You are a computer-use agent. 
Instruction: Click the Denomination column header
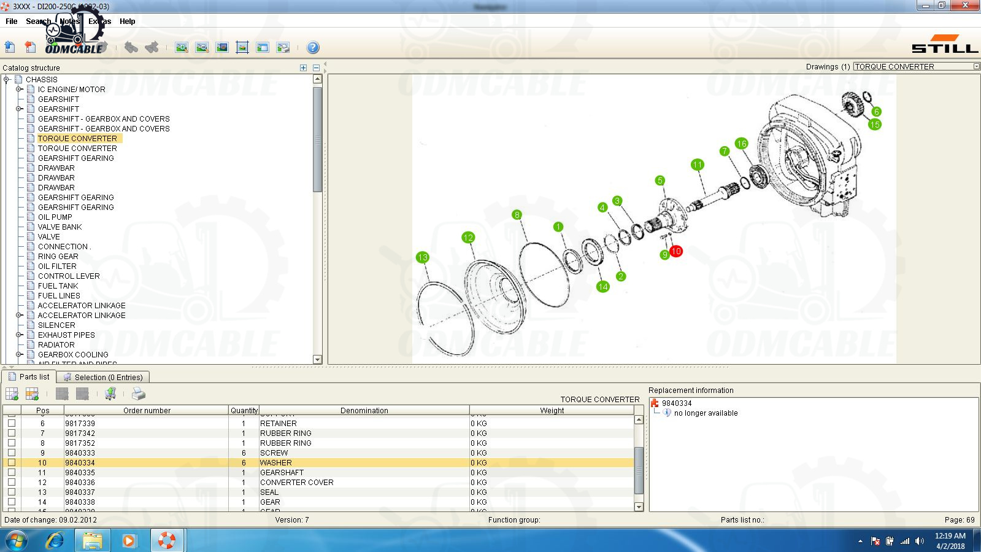364,410
